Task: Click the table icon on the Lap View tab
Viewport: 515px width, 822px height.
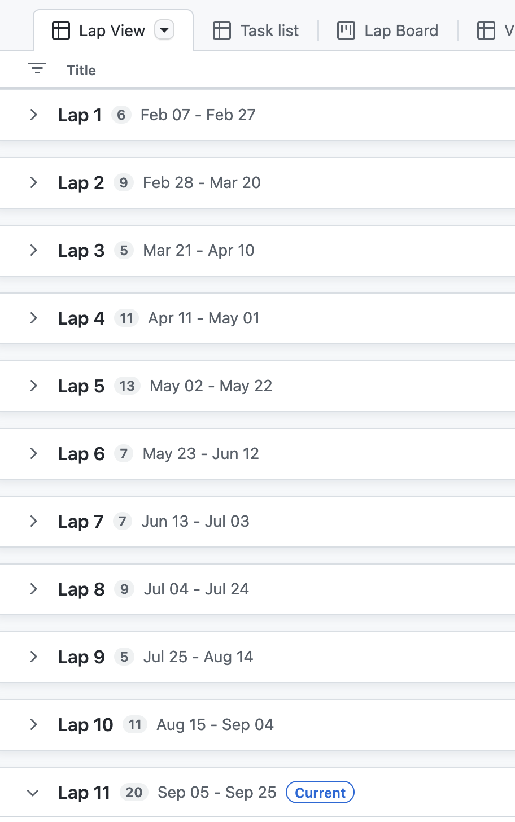Action: pyautogui.click(x=60, y=30)
